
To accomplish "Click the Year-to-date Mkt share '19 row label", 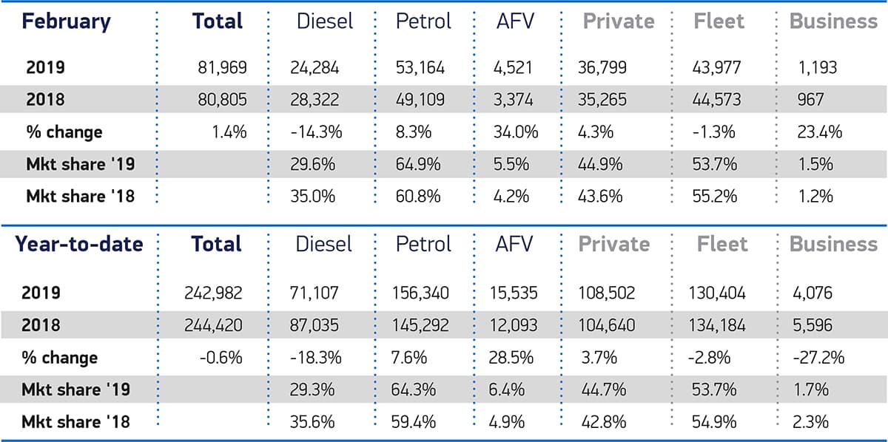I will click(x=78, y=390).
